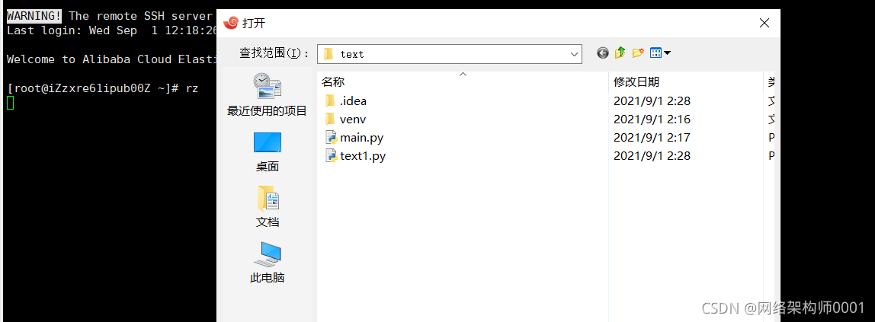Image resolution: width=875 pixels, height=322 pixels.
Task: Click the folder icon in the 查找范围 box
Action: point(329,54)
